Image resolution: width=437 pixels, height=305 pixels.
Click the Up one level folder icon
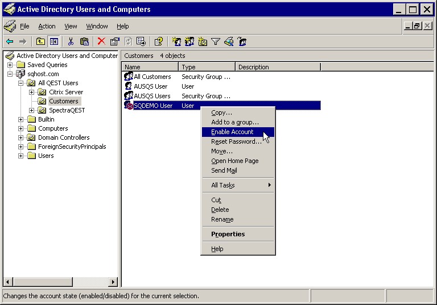pos(40,41)
